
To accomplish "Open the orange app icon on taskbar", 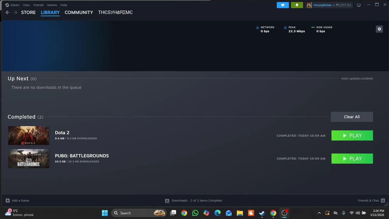I will (251, 213).
